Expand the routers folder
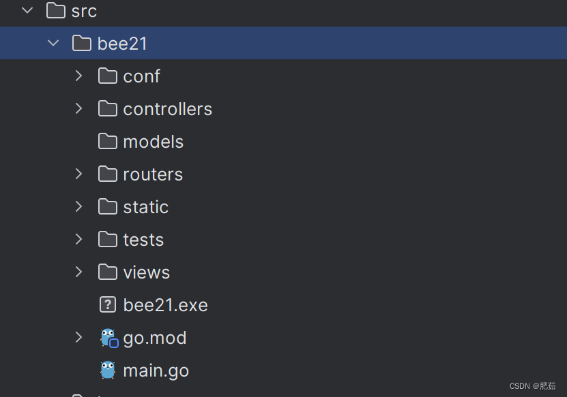 (x=78, y=174)
